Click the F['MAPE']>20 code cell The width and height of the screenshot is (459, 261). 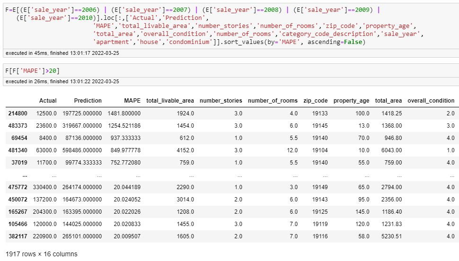[231, 71]
